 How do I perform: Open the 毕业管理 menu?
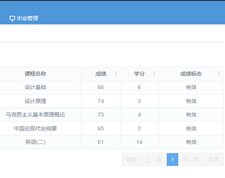tap(24, 18)
